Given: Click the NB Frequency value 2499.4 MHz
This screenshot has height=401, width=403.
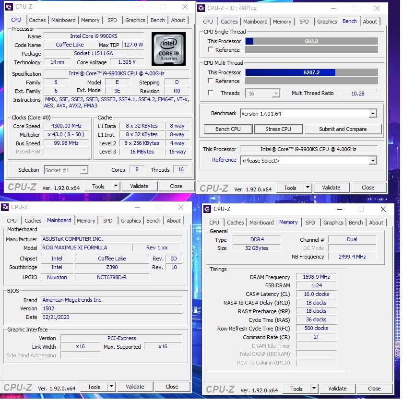Looking at the screenshot, I should coord(352,257).
